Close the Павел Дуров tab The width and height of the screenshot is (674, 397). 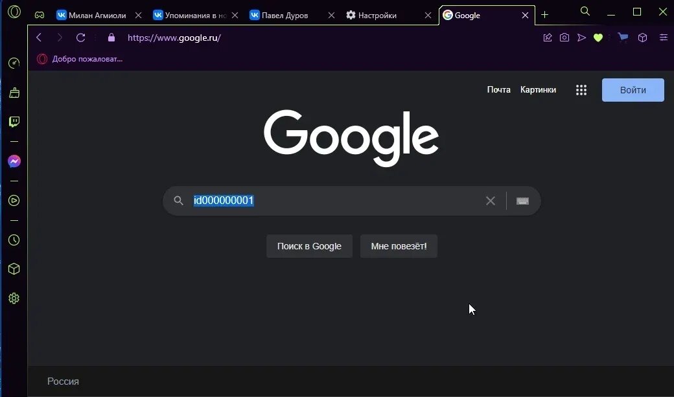pyautogui.click(x=331, y=15)
